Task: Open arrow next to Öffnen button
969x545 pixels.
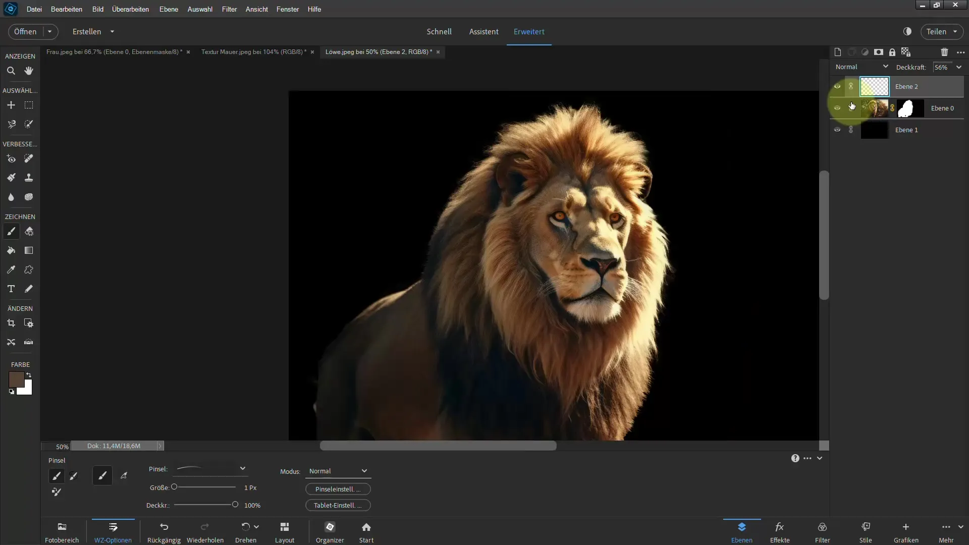Action: tap(49, 32)
